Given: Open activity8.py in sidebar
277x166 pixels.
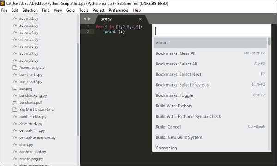Looking at the screenshot, I should (x=29, y=60).
